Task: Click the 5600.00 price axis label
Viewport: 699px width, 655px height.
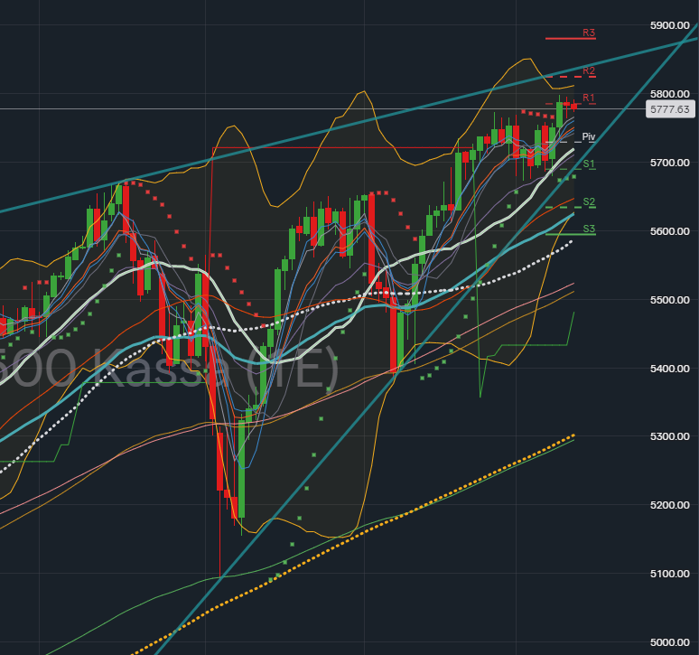Action: [x=669, y=231]
